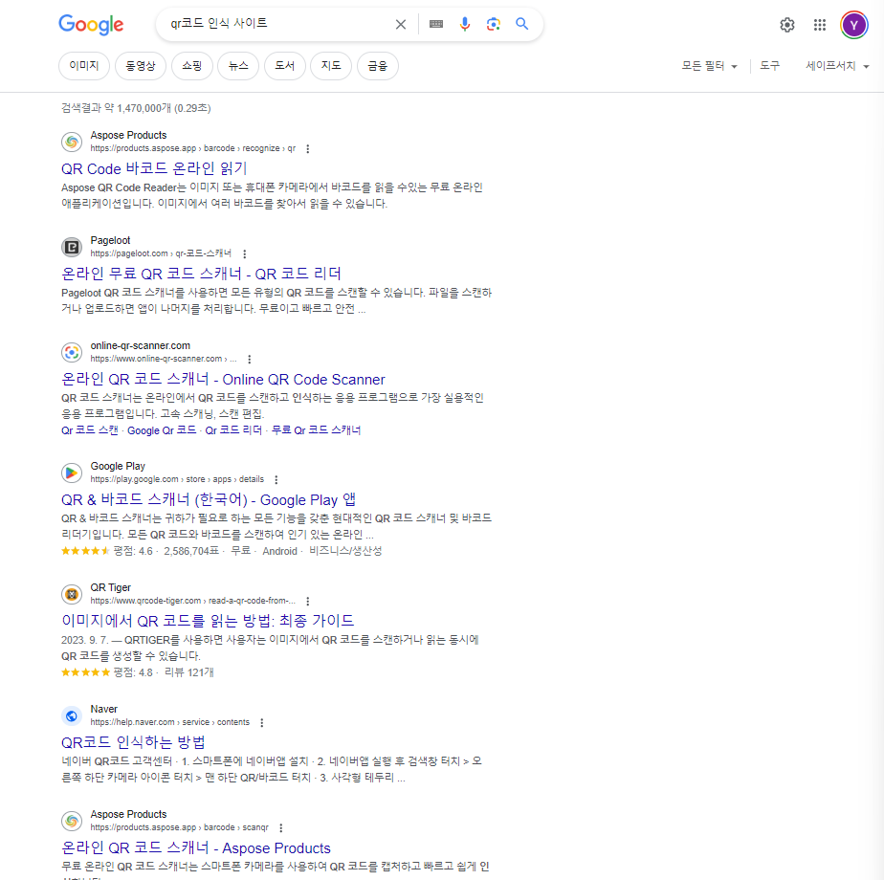Click the play.google.com store apps details URL
884x880 pixels.
[177, 479]
